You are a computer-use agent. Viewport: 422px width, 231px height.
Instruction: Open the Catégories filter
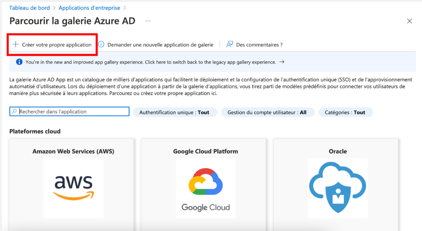[x=345, y=112]
